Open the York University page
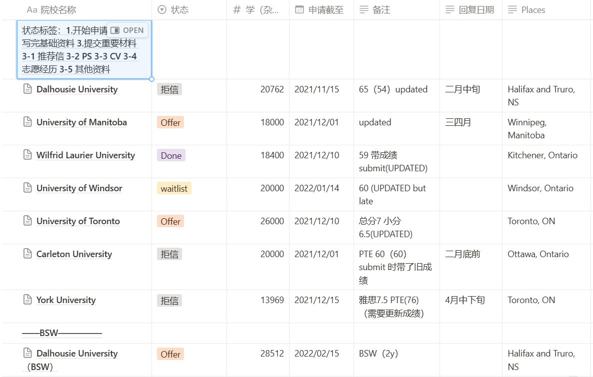The image size is (593, 377). click(66, 300)
